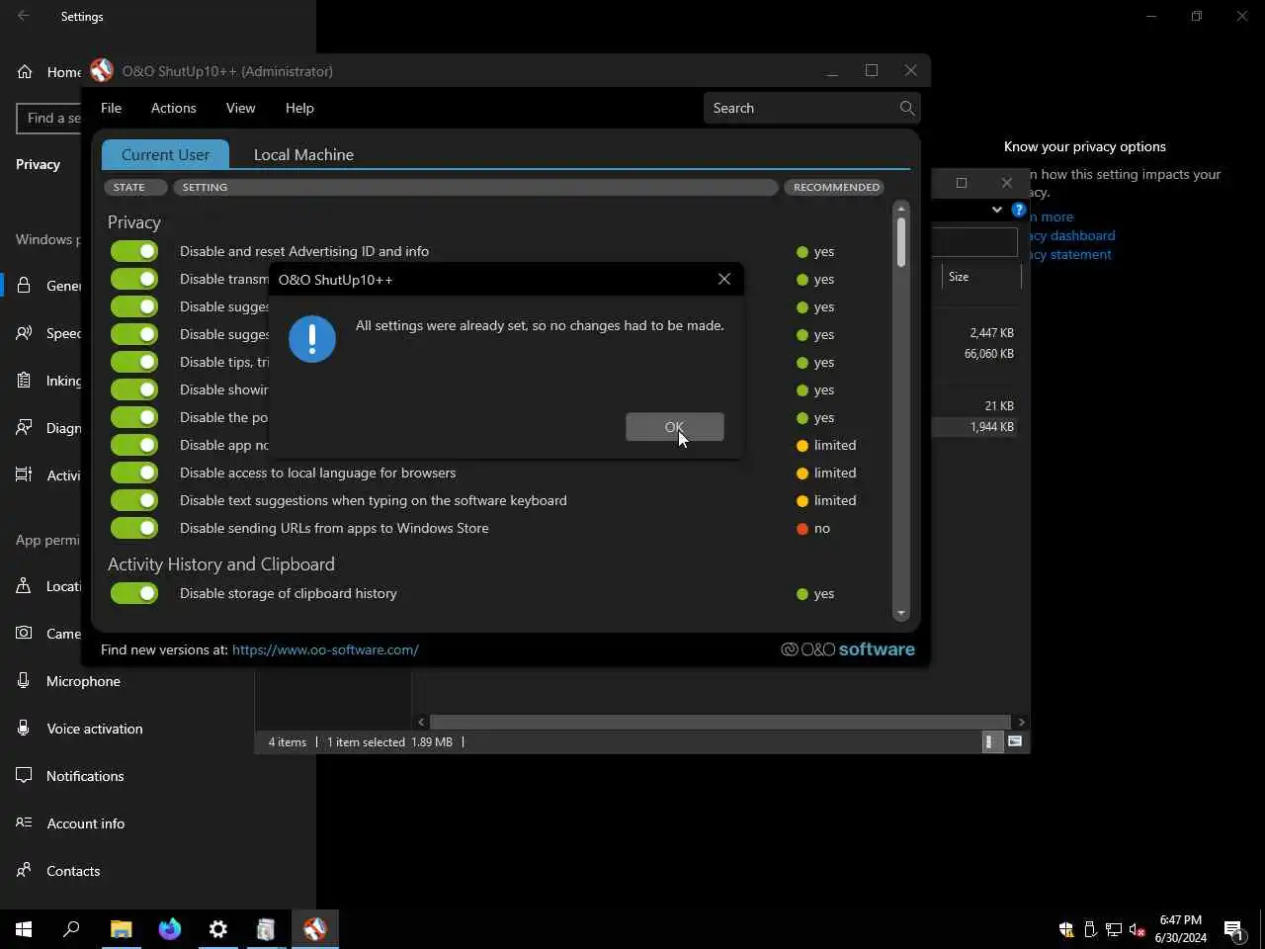Open the Windows Start menu
Screen dimensions: 1265x949
pyautogui.click(x=24, y=929)
